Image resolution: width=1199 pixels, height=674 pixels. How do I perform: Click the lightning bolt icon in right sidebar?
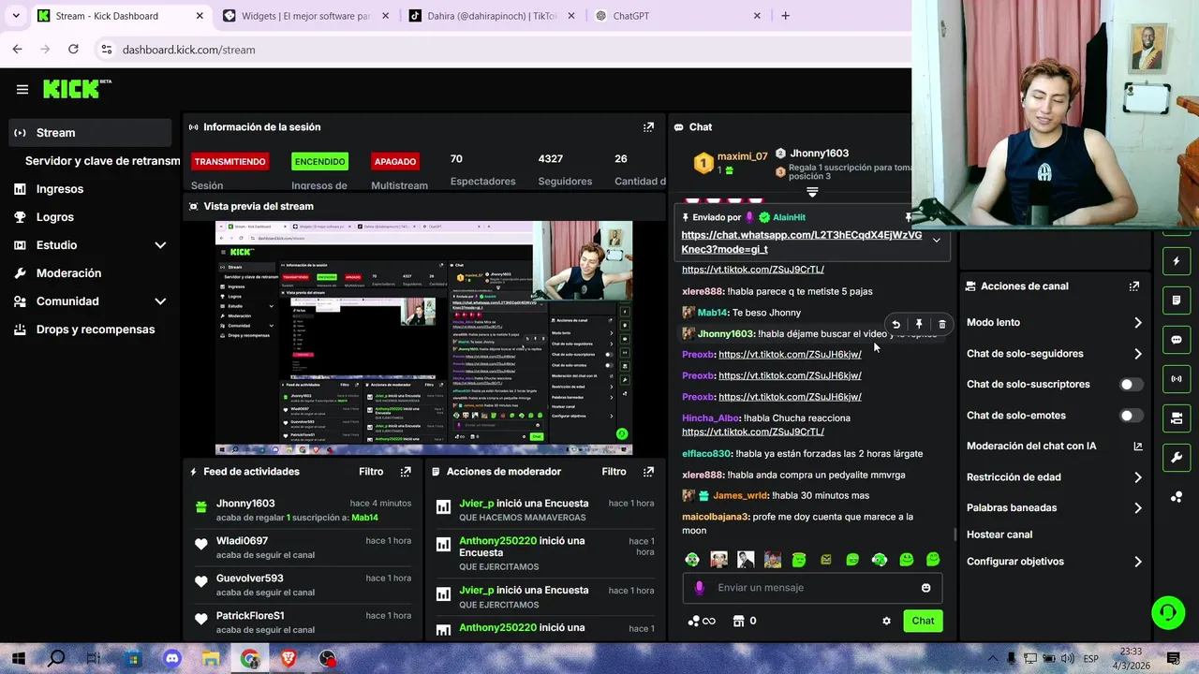(1177, 261)
